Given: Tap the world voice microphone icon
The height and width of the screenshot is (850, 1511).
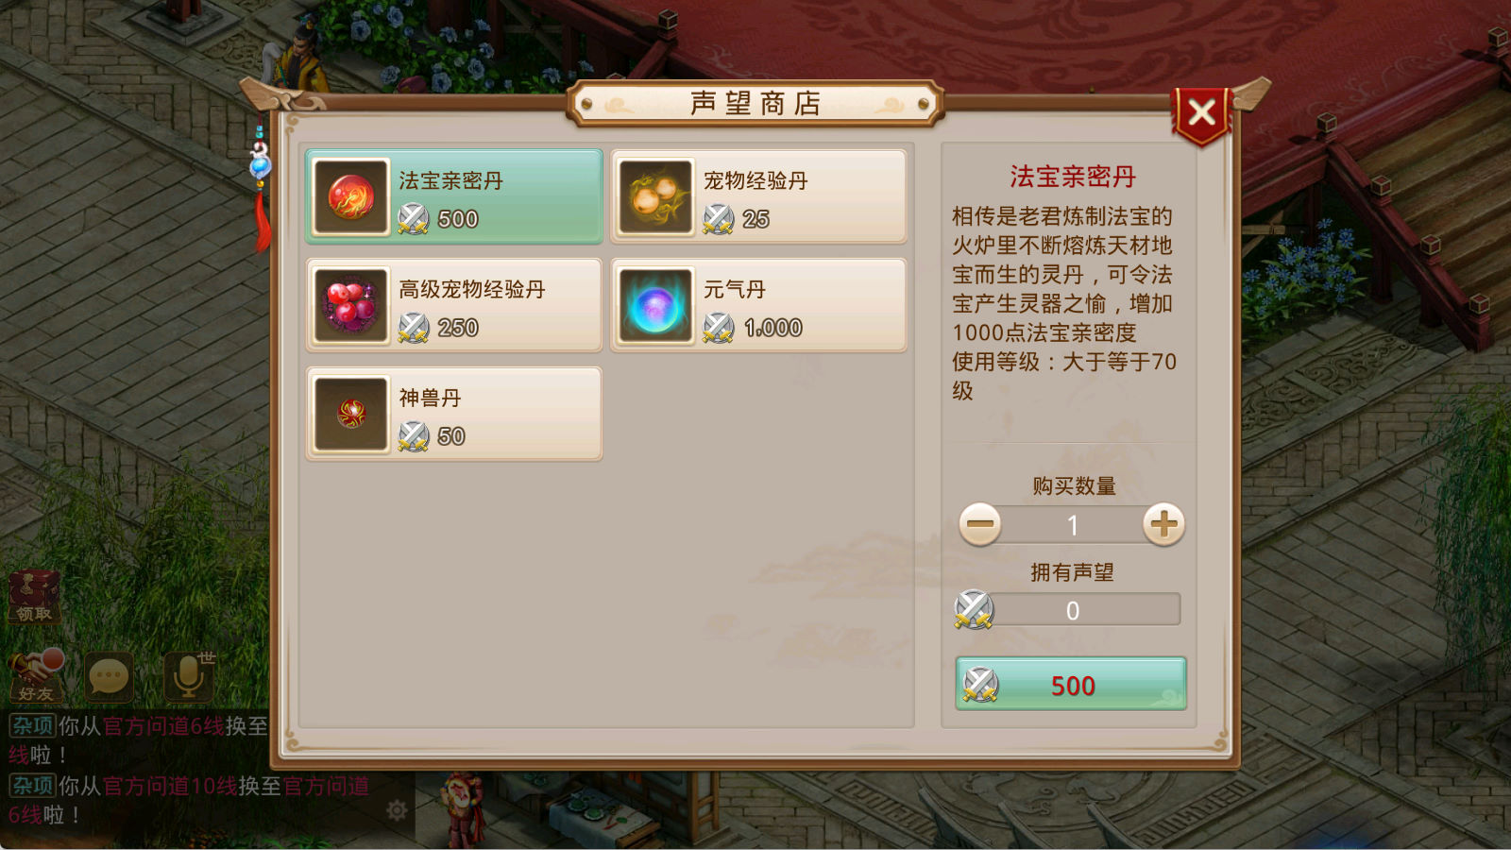Looking at the screenshot, I should tap(189, 675).
